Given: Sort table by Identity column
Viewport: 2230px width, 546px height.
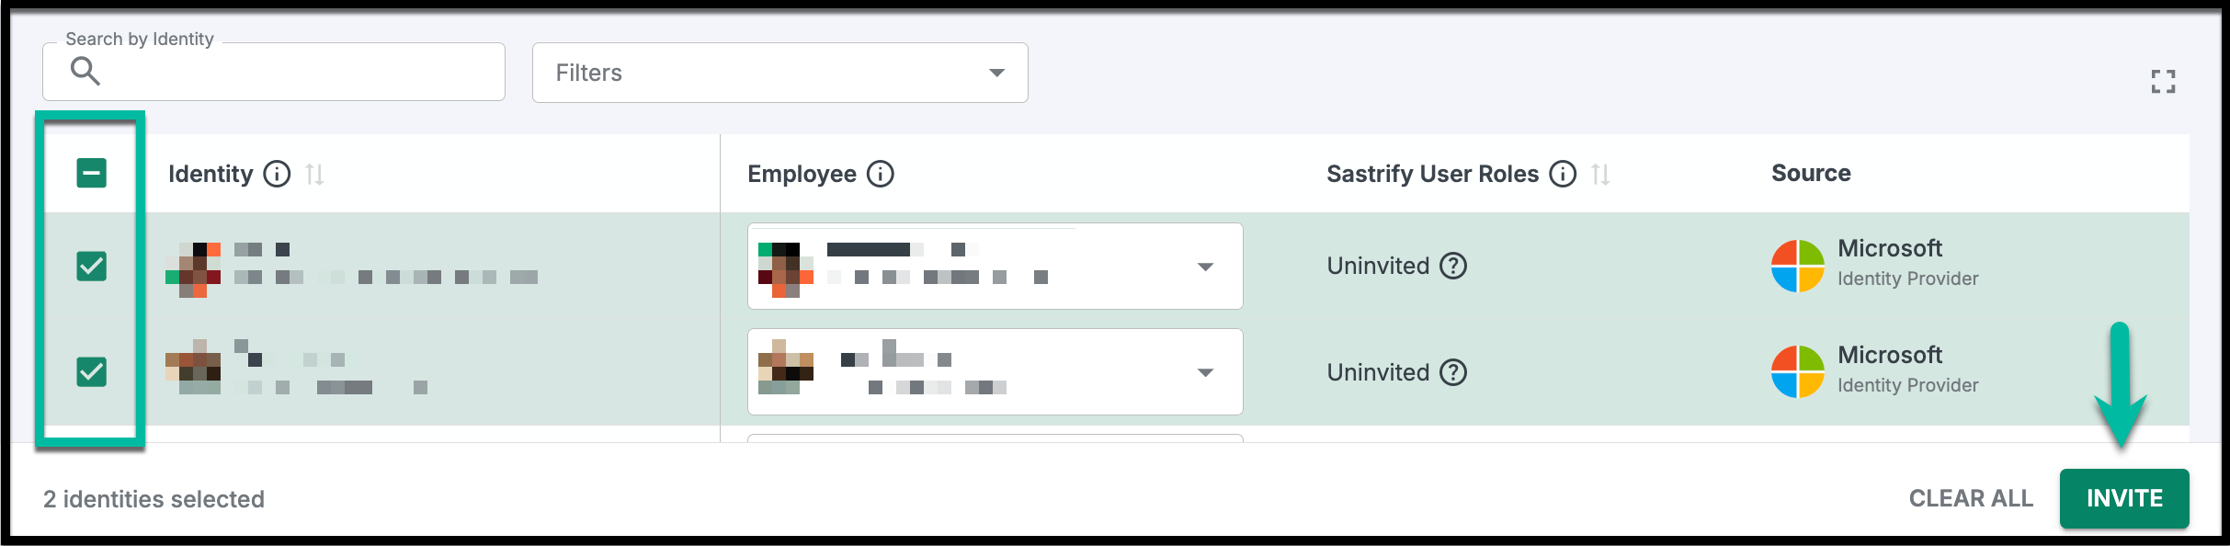Looking at the screenshot, I should click(x=314, y=174).
